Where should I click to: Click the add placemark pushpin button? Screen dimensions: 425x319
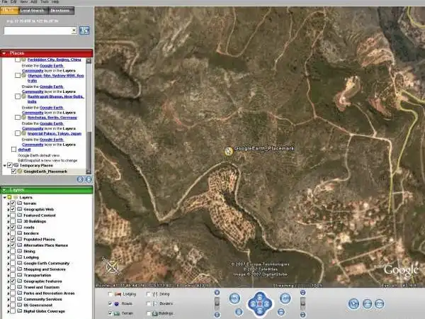pos(353,304)
